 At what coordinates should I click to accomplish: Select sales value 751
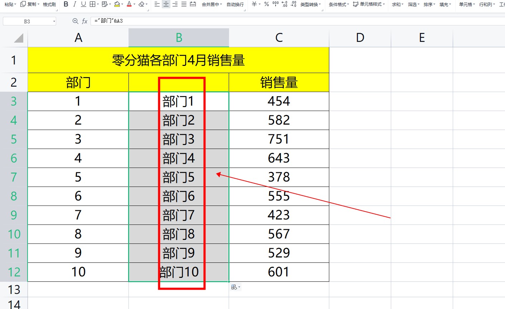279,139
